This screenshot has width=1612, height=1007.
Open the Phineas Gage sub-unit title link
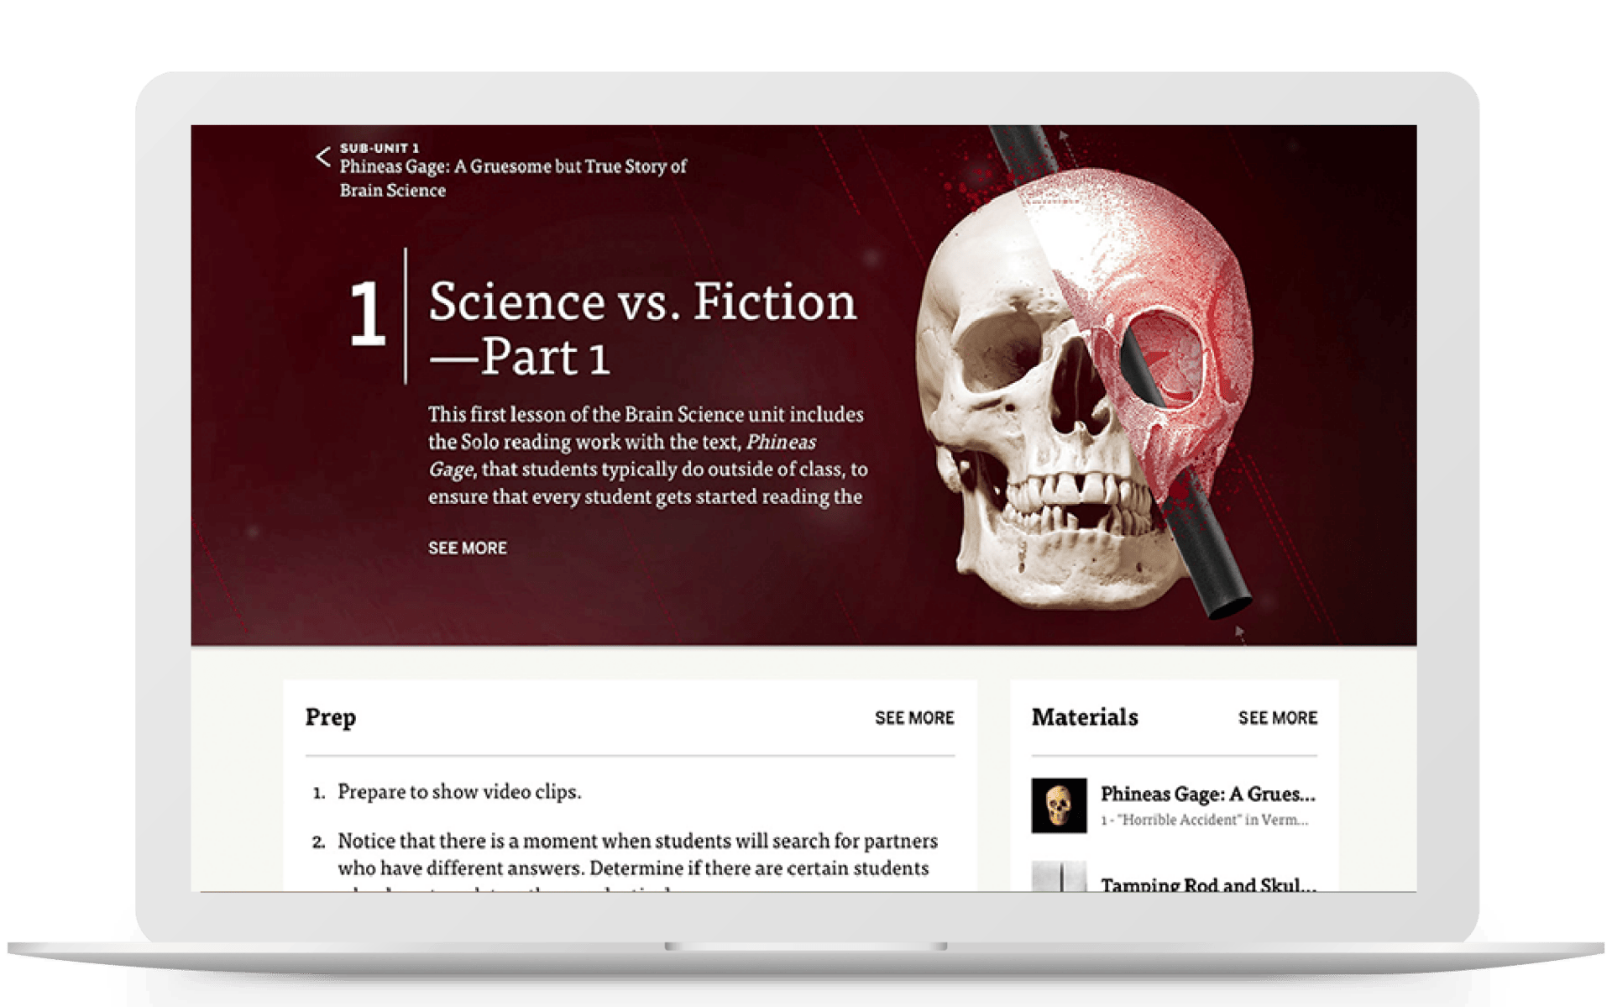pos(513,178)
